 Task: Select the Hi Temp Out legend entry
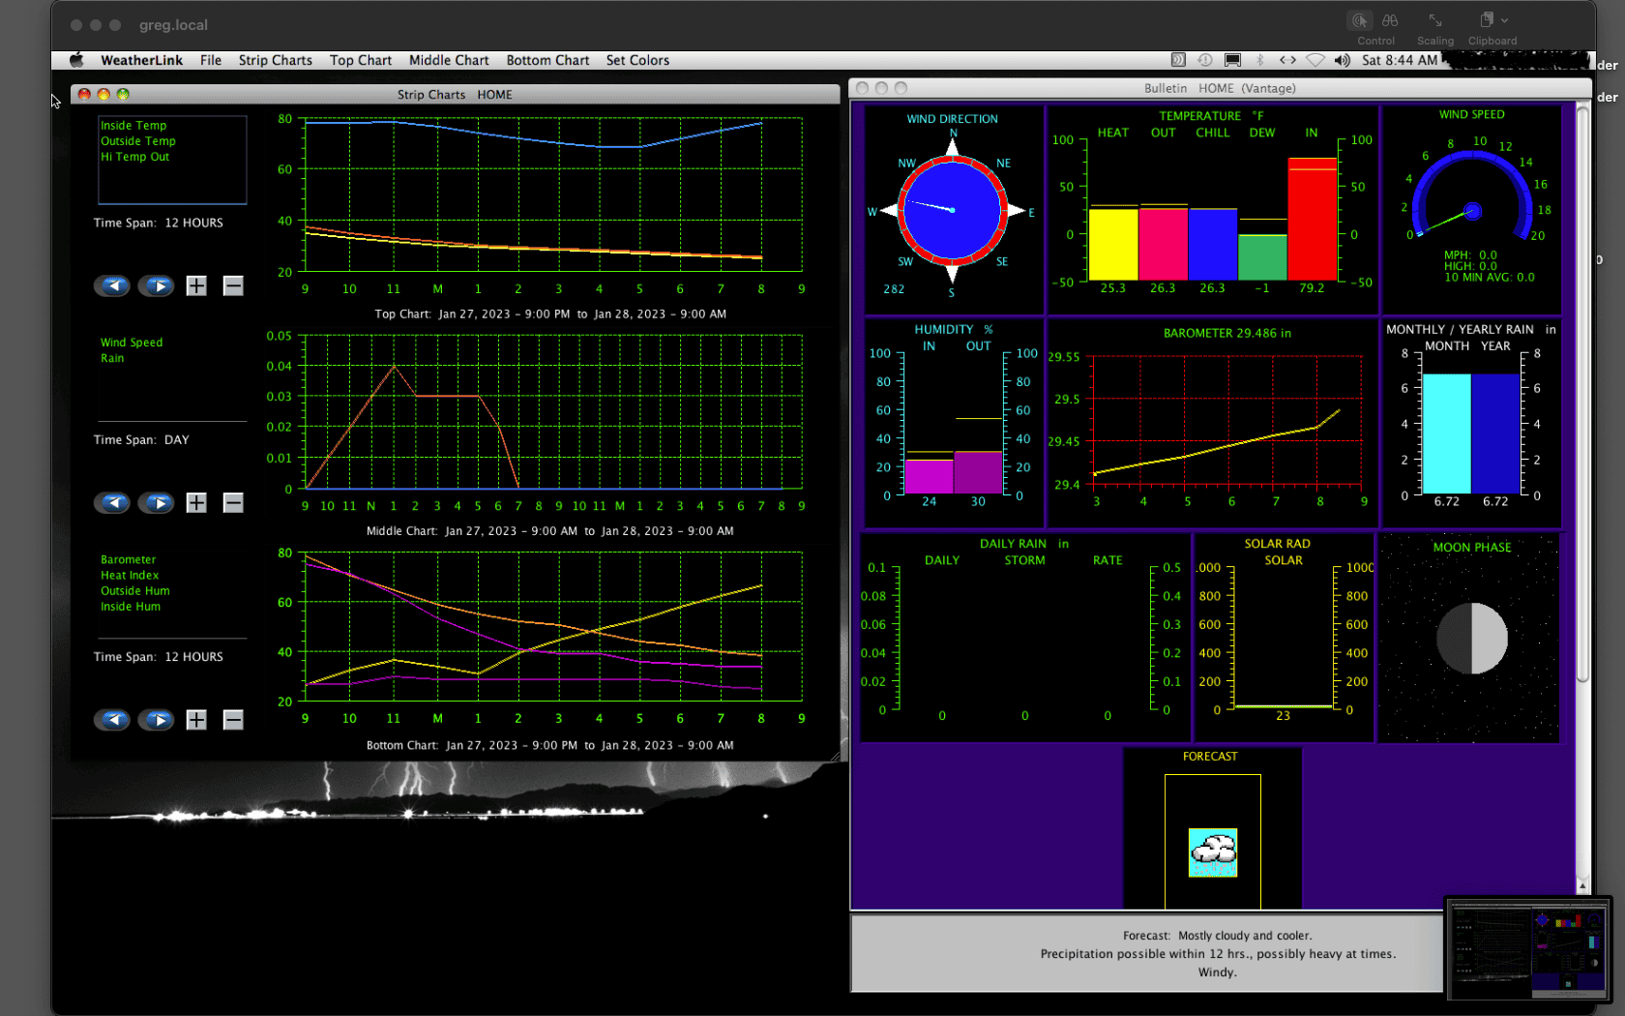(134, 157)
